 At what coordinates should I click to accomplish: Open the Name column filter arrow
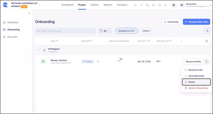coord(57,41)
